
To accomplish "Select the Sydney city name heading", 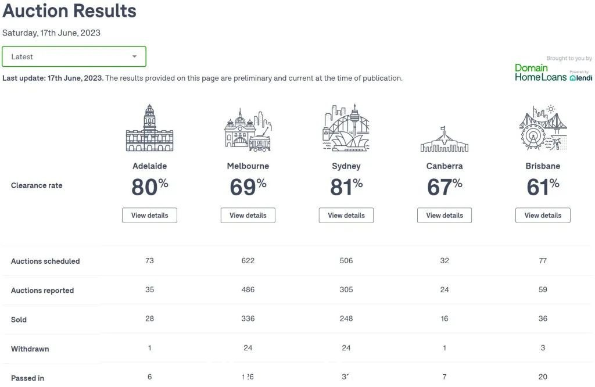I will coord(346,166).
